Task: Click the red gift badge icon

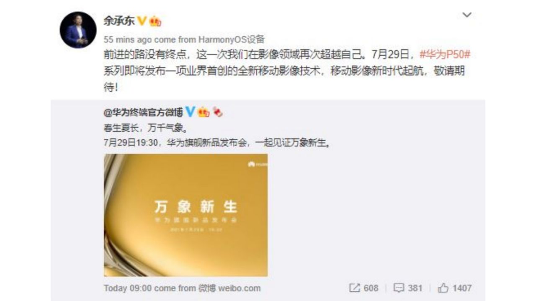Action: [217, 112]
